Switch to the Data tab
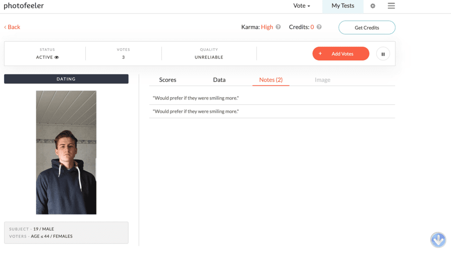451x255 pixels. pyautogui.click(x=219, y=80)
